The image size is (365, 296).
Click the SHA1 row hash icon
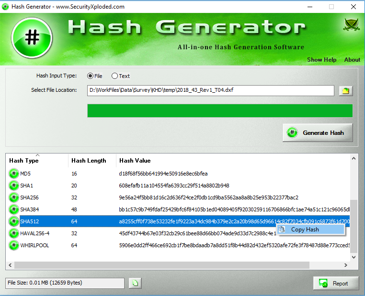(14, 186)
